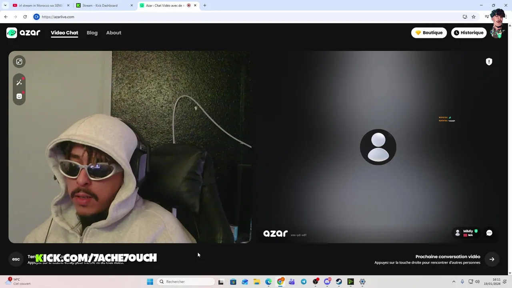Viewport: 512px width, 288px height.
Task: Close the Azar browser tab
Action: [195, 6]
